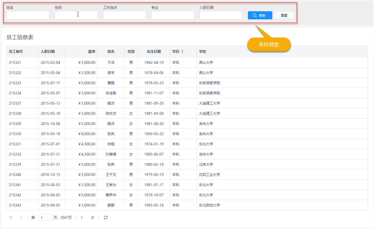The width and height of the screenshot is (374, 229).
Task: Focus the 性别 search input field
Action: click(76, 15)
